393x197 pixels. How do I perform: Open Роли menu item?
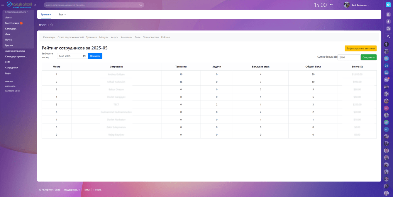click(138, 37)
